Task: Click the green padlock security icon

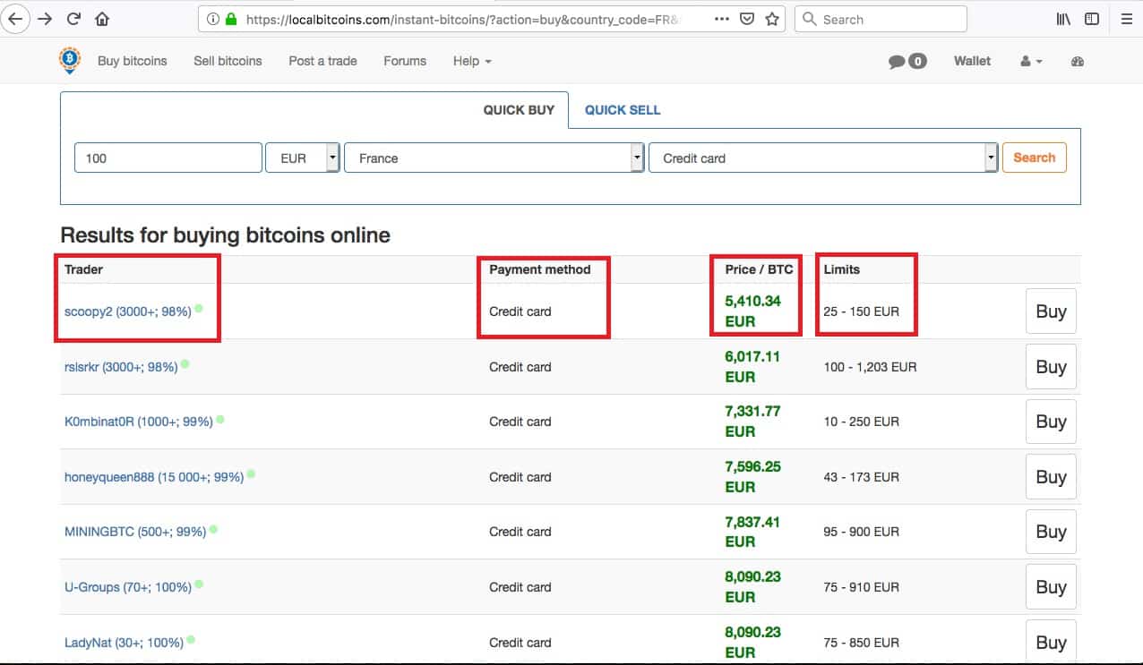Action: tap(231, 19)
